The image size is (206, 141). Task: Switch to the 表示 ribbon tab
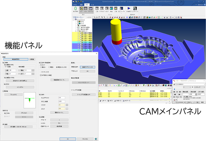coord(87,4)
